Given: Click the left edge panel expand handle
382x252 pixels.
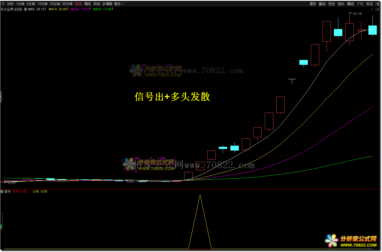Looking at the screenshot, I should point(1,97).
